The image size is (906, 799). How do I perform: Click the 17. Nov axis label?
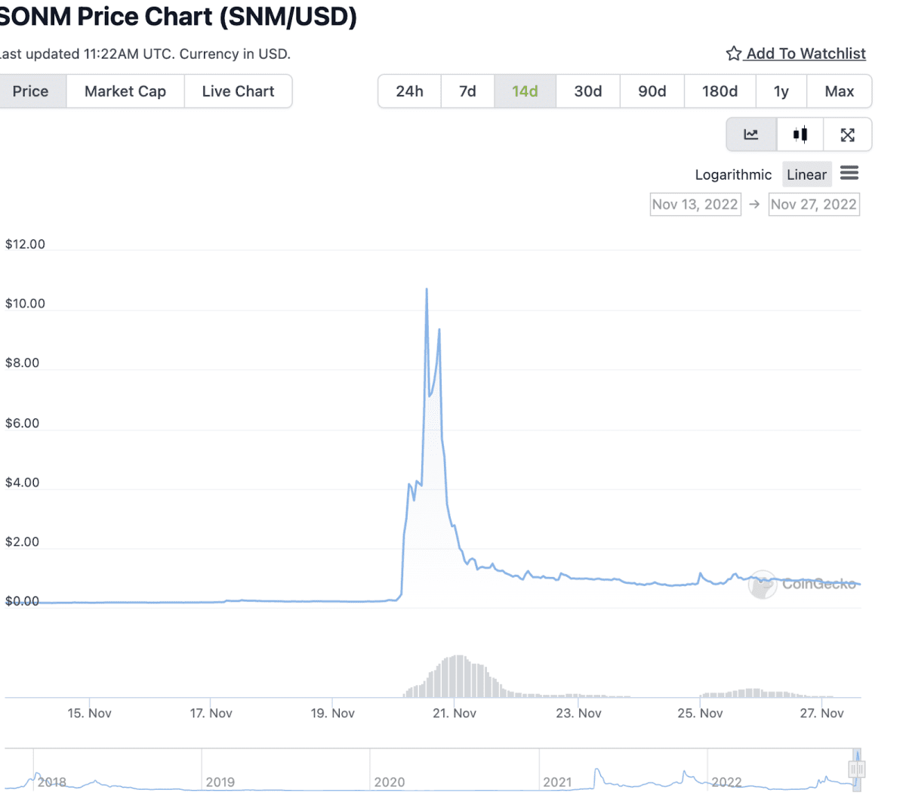(211, 713)
